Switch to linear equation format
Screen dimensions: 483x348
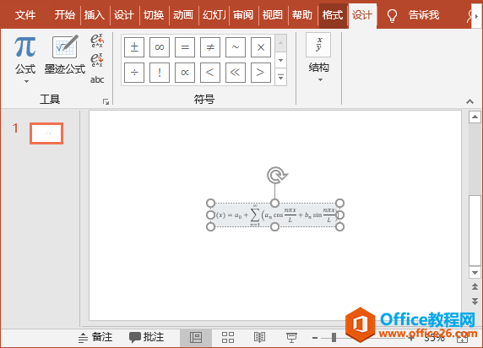pos(97,60)
